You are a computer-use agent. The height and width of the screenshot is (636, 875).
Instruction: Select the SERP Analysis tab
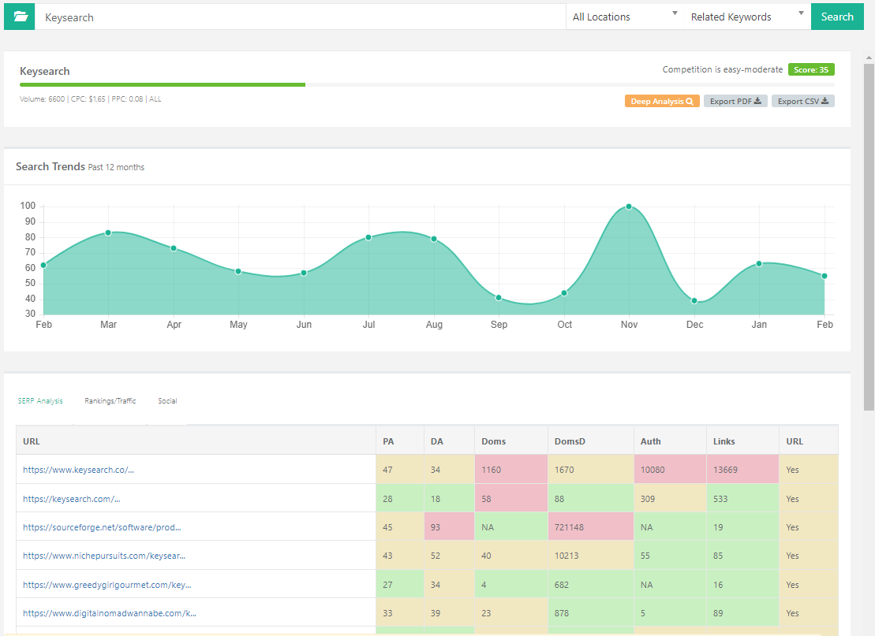pos(40,401)
